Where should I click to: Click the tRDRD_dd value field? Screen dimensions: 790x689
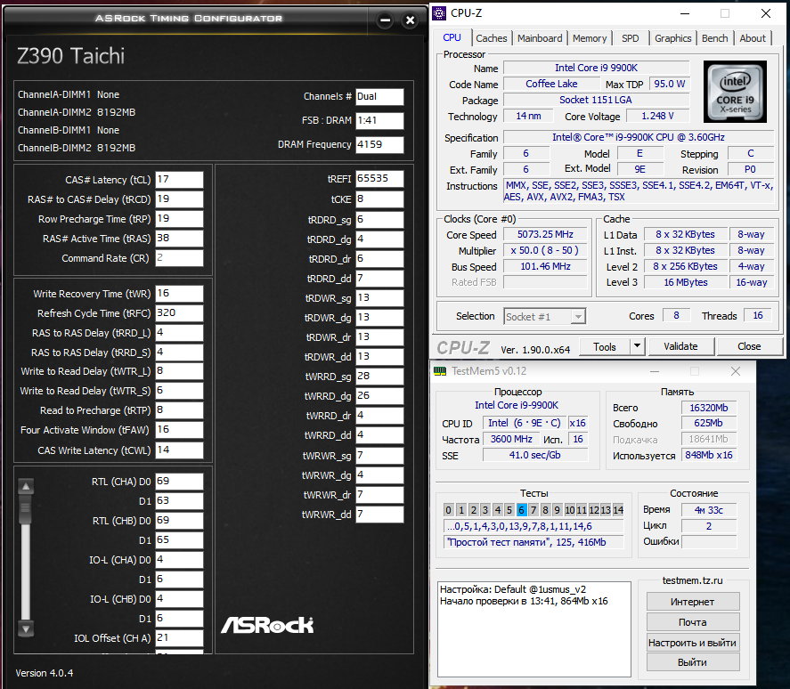(380, 278)
